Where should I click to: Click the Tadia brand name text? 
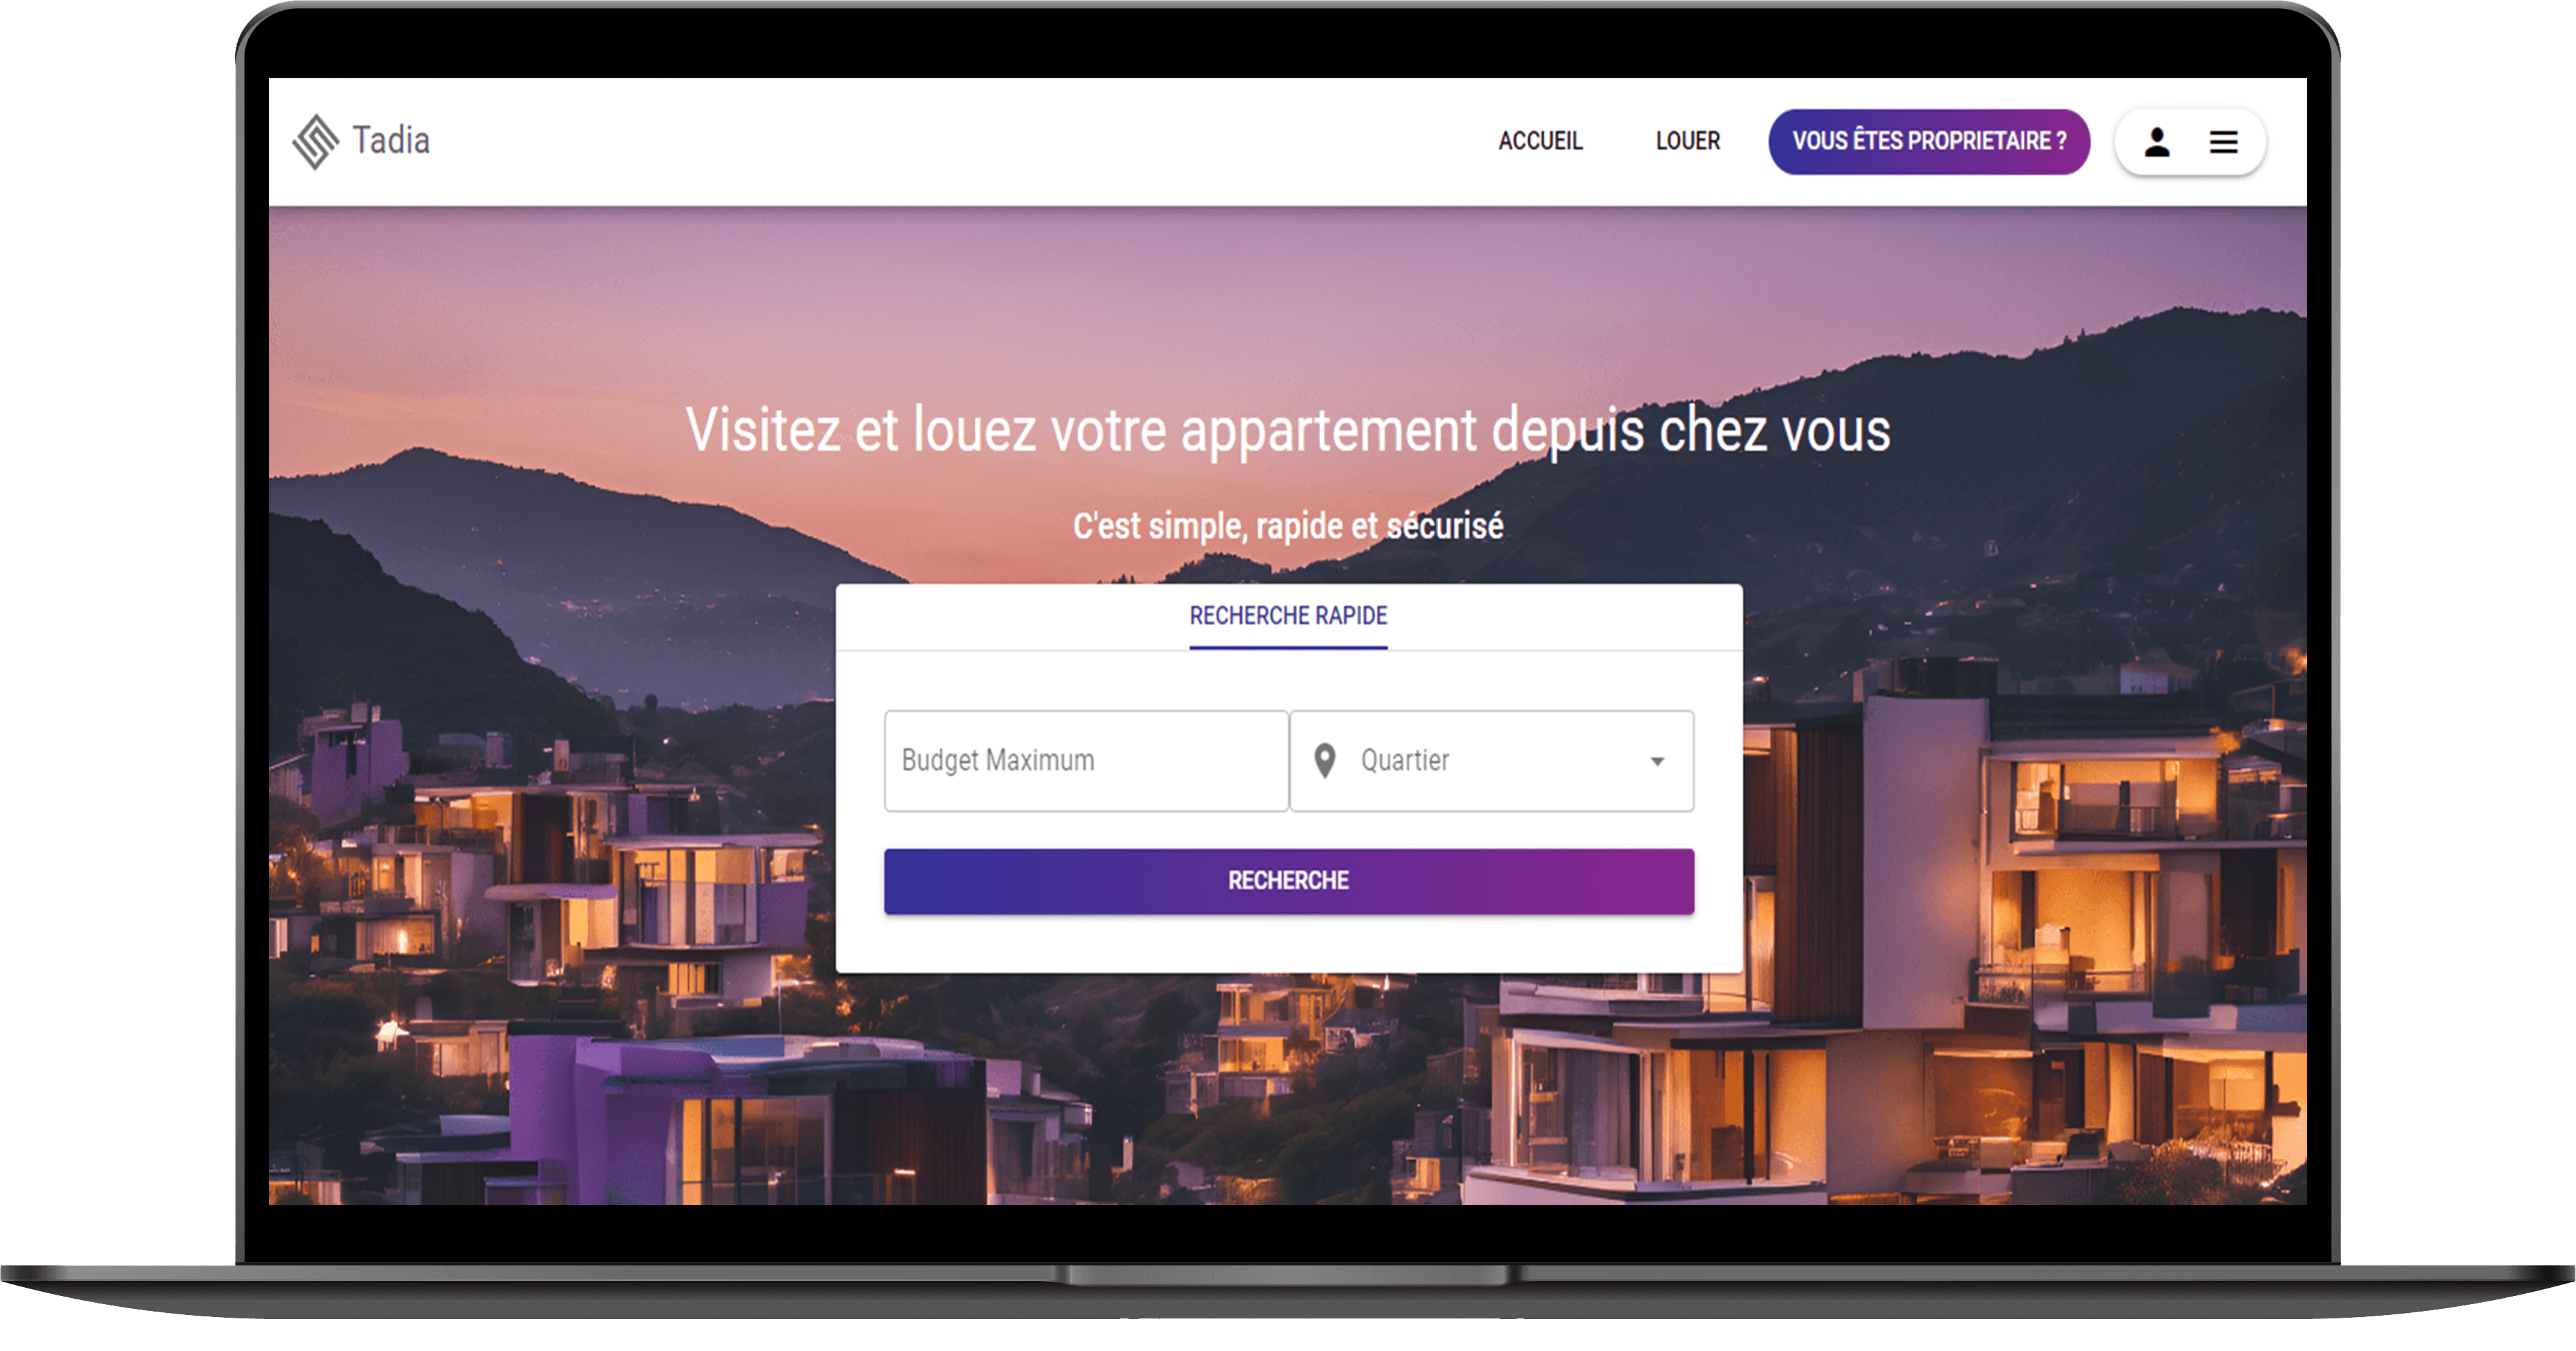(x=391, y=140)
